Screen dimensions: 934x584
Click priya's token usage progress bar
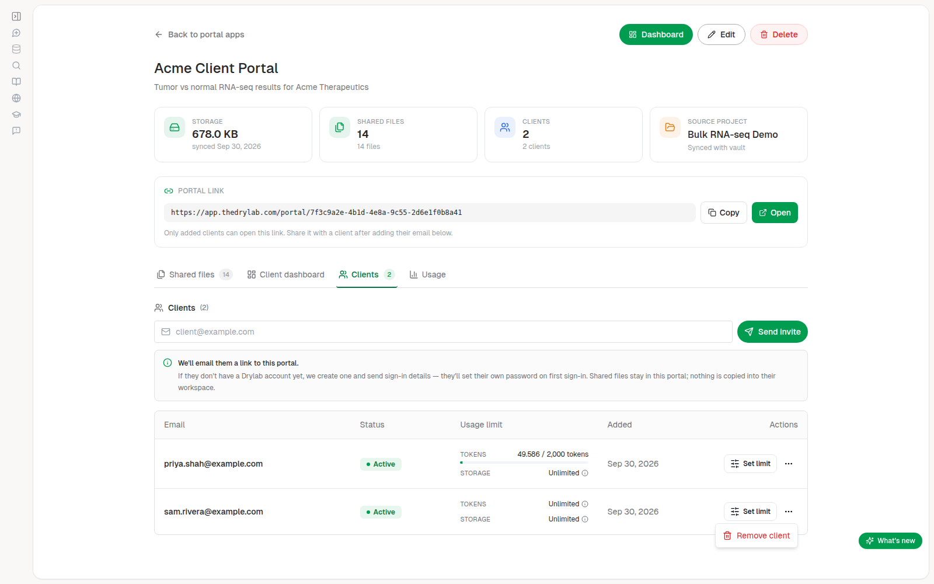click(524, 463)
